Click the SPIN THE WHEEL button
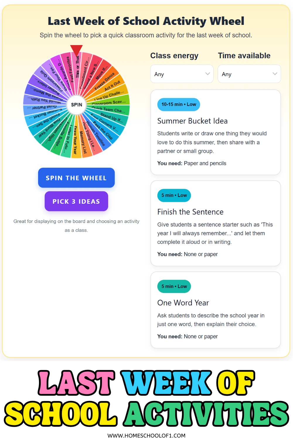The width and height of the screenshot is (293, 439). click(x=76, y=178)
